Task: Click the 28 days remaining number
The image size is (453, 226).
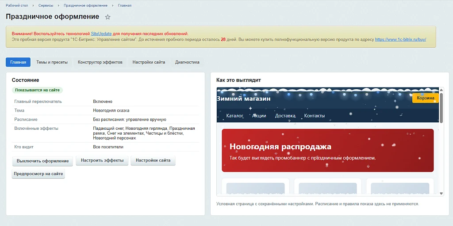Action: [223, 39]
